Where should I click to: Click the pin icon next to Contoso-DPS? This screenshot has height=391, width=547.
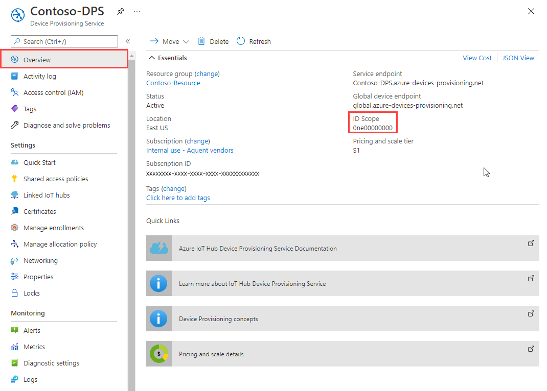coord(120,11)
